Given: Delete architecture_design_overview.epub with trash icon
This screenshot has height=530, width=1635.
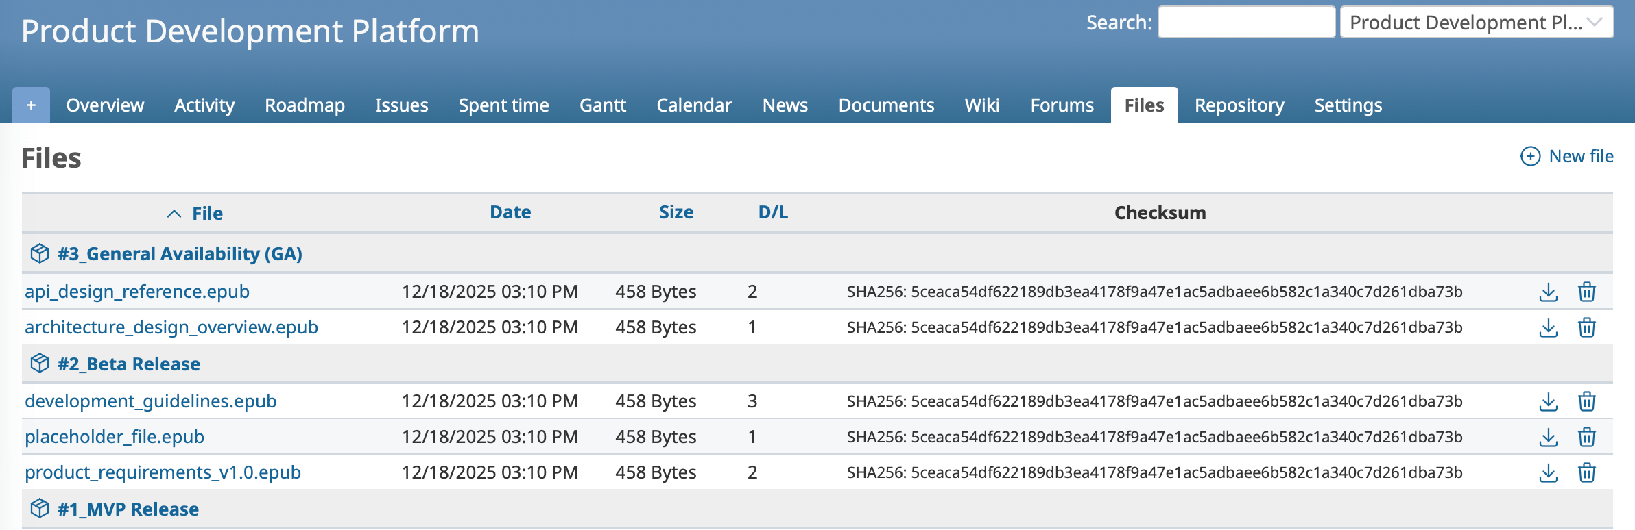Looking at the screenshot, I should pos(1587,327).
